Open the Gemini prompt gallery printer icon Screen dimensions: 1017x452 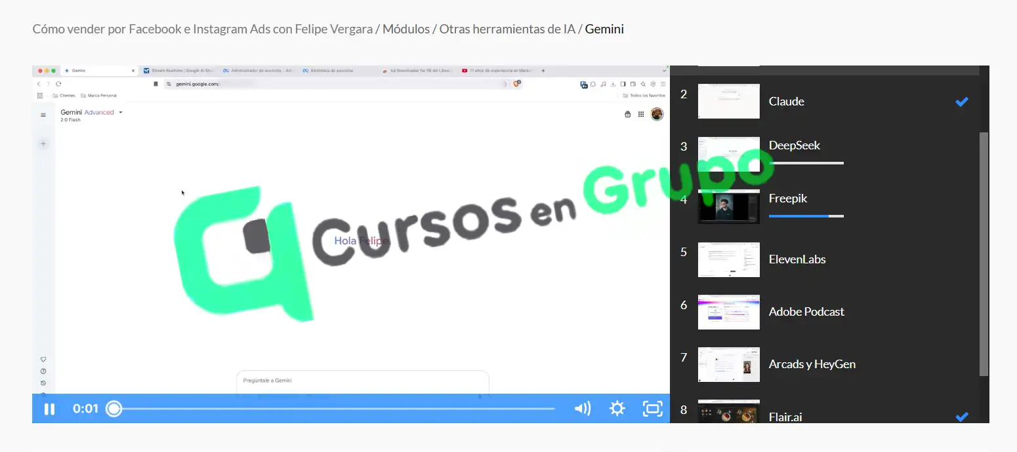pos(628,114)
